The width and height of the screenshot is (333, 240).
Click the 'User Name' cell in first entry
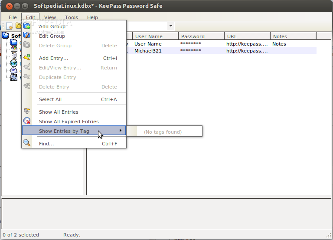point(148,44)
